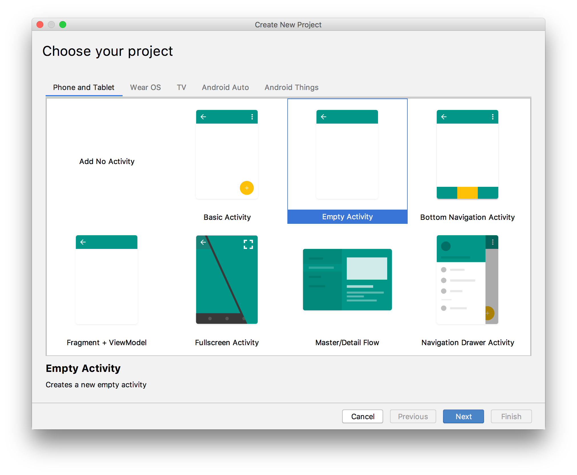Cancel the project creation
The width and height of the screenshot is (577, 475).
pyautogui.click(x=362, y=416)
